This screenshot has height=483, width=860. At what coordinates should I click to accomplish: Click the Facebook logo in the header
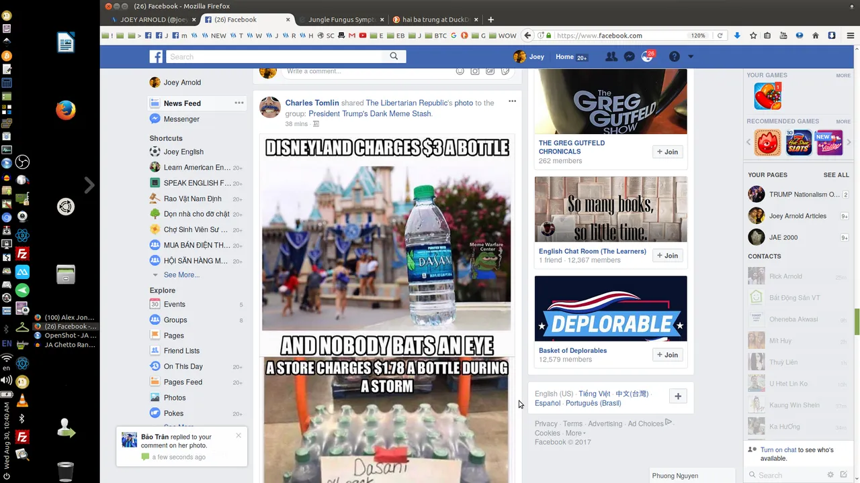click(156, 57)
